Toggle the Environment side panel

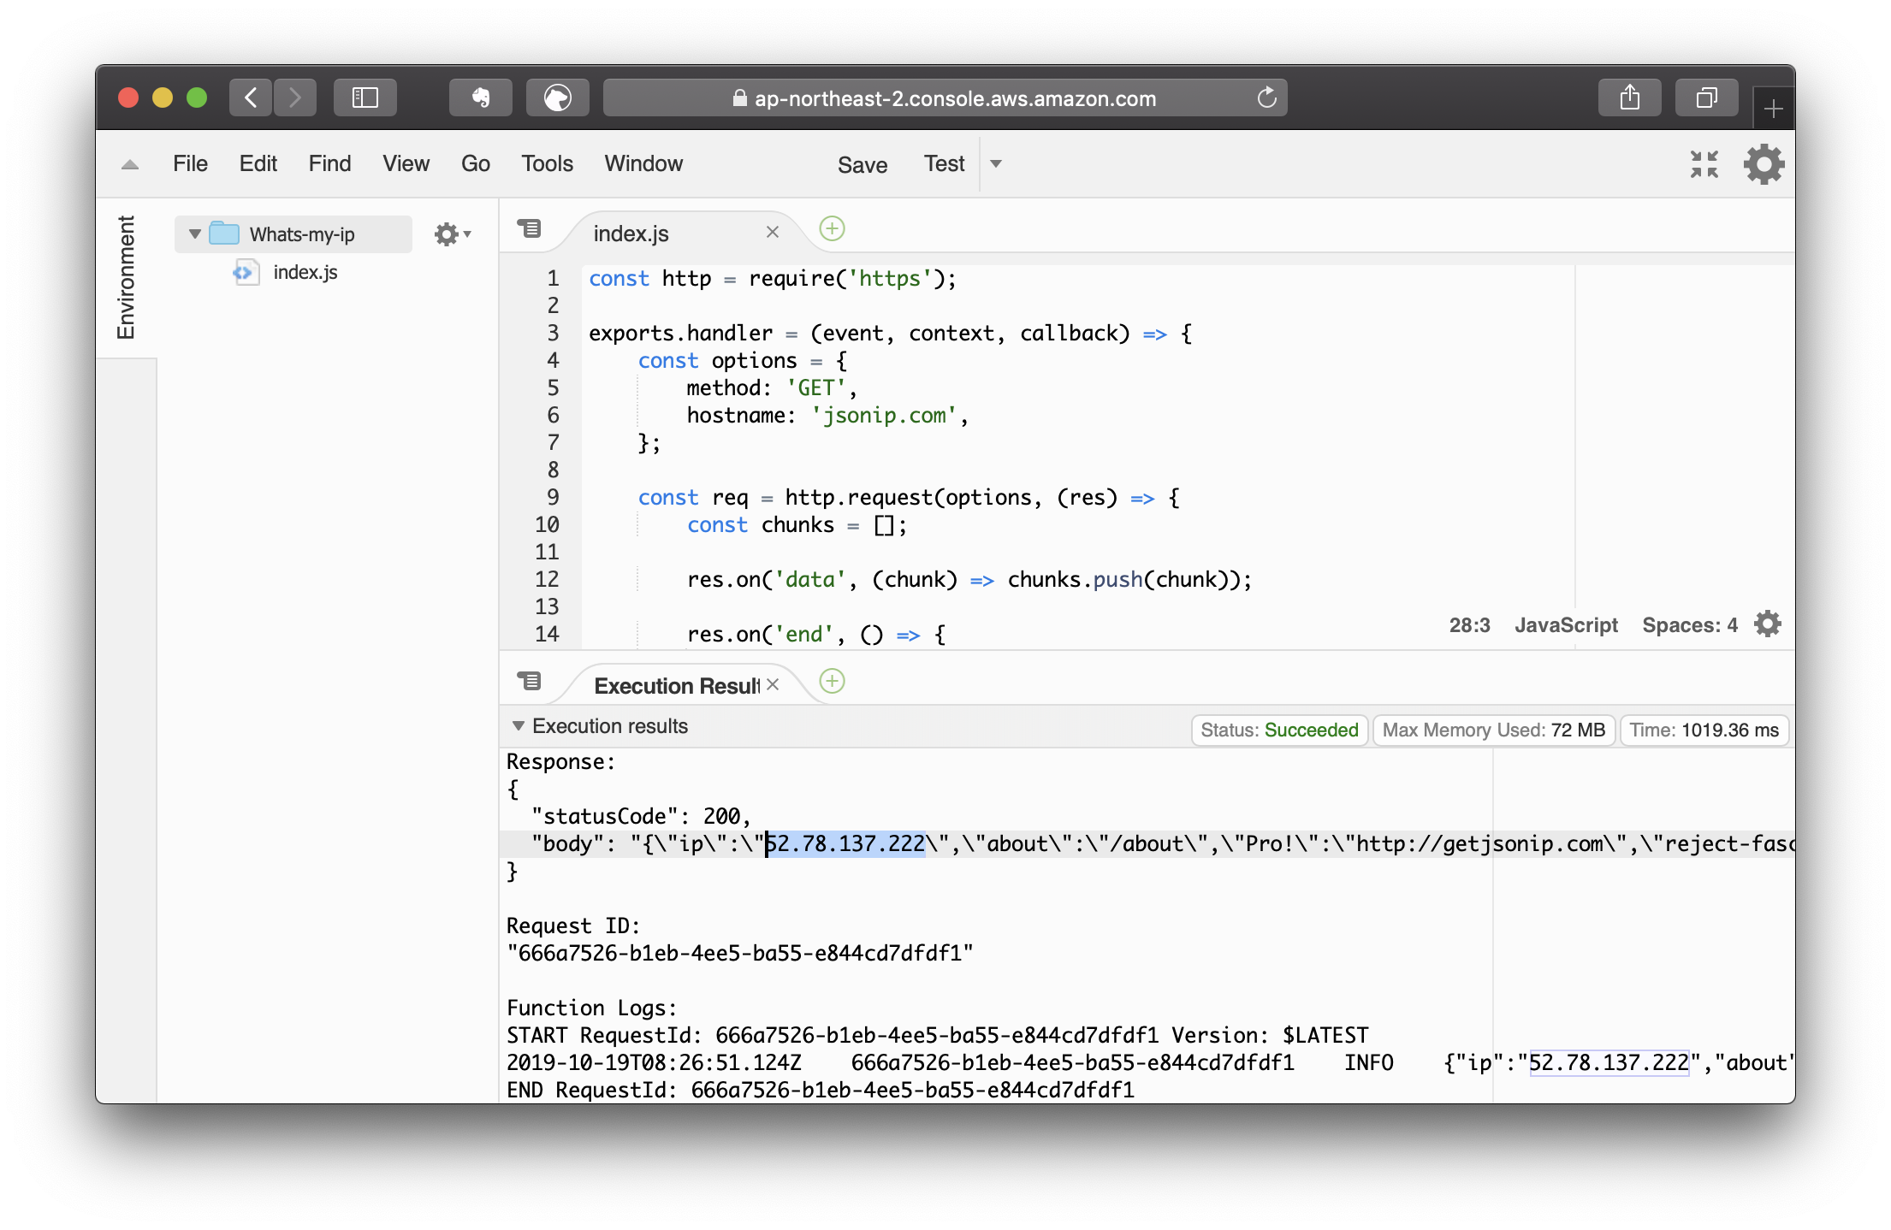(x=127, y=278)
